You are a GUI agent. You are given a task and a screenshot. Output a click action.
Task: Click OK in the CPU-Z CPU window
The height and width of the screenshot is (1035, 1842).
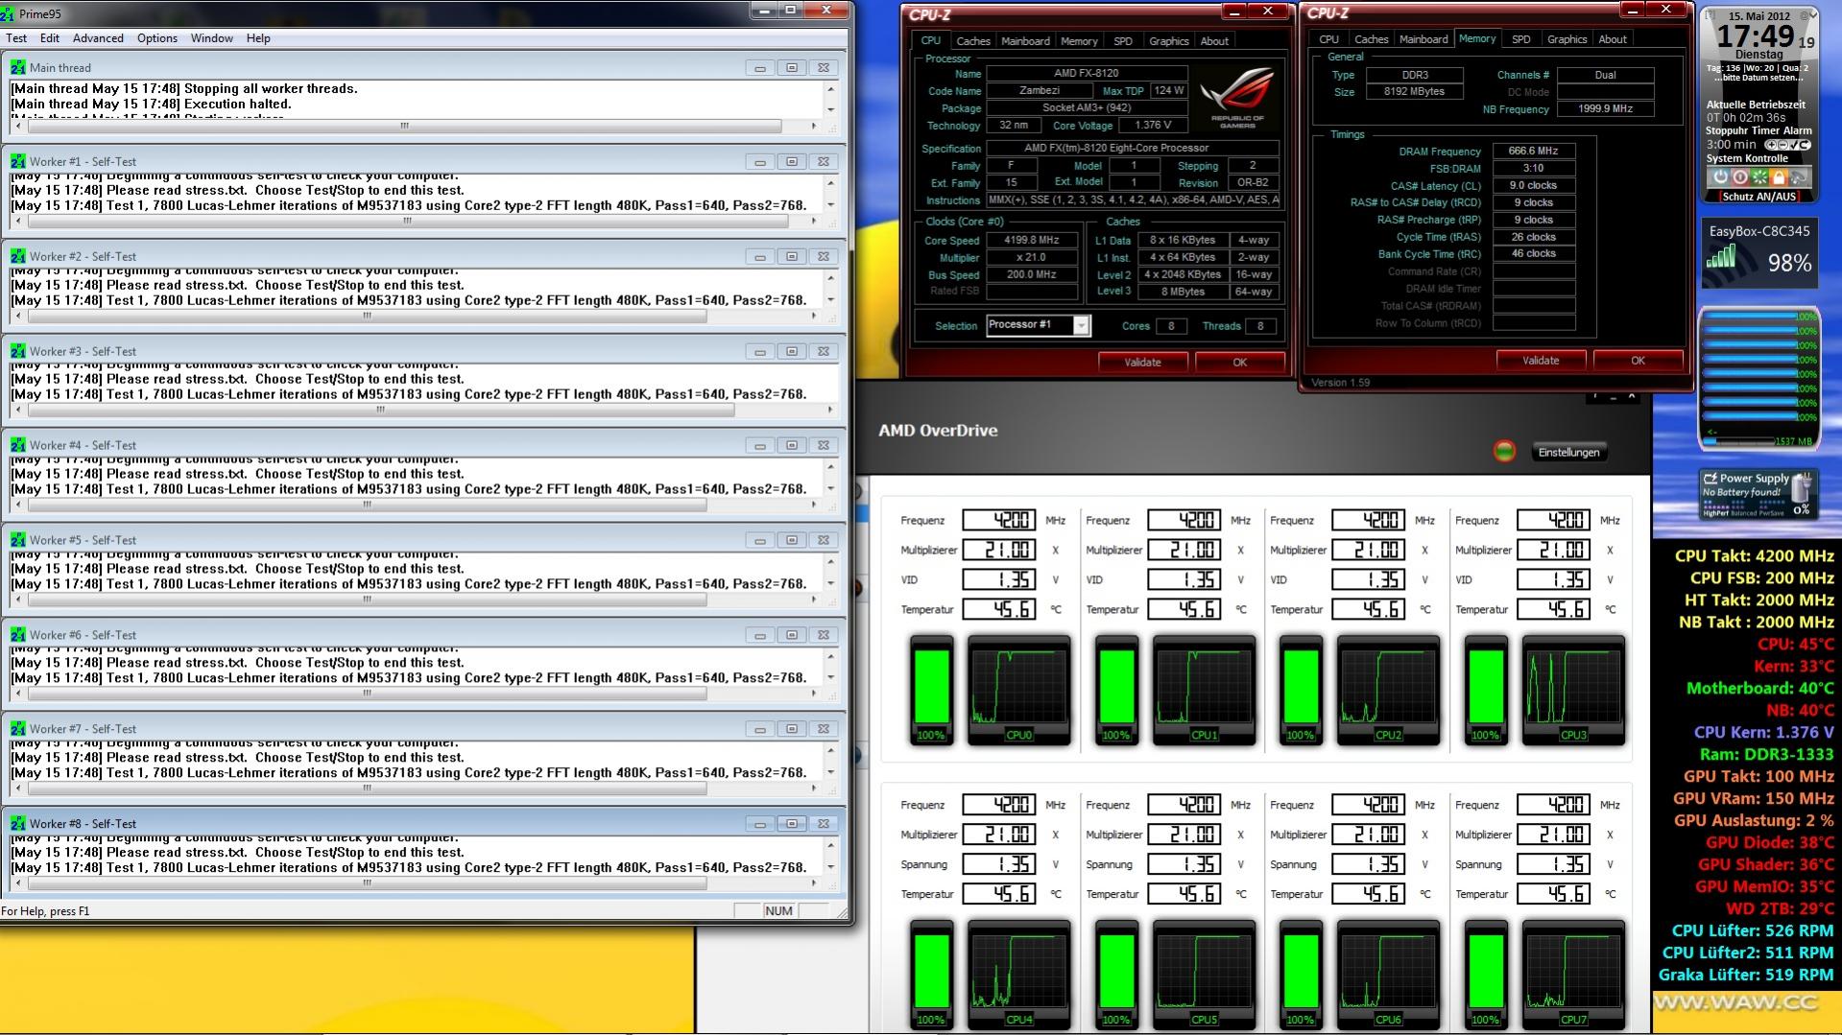click(1240, 363)
